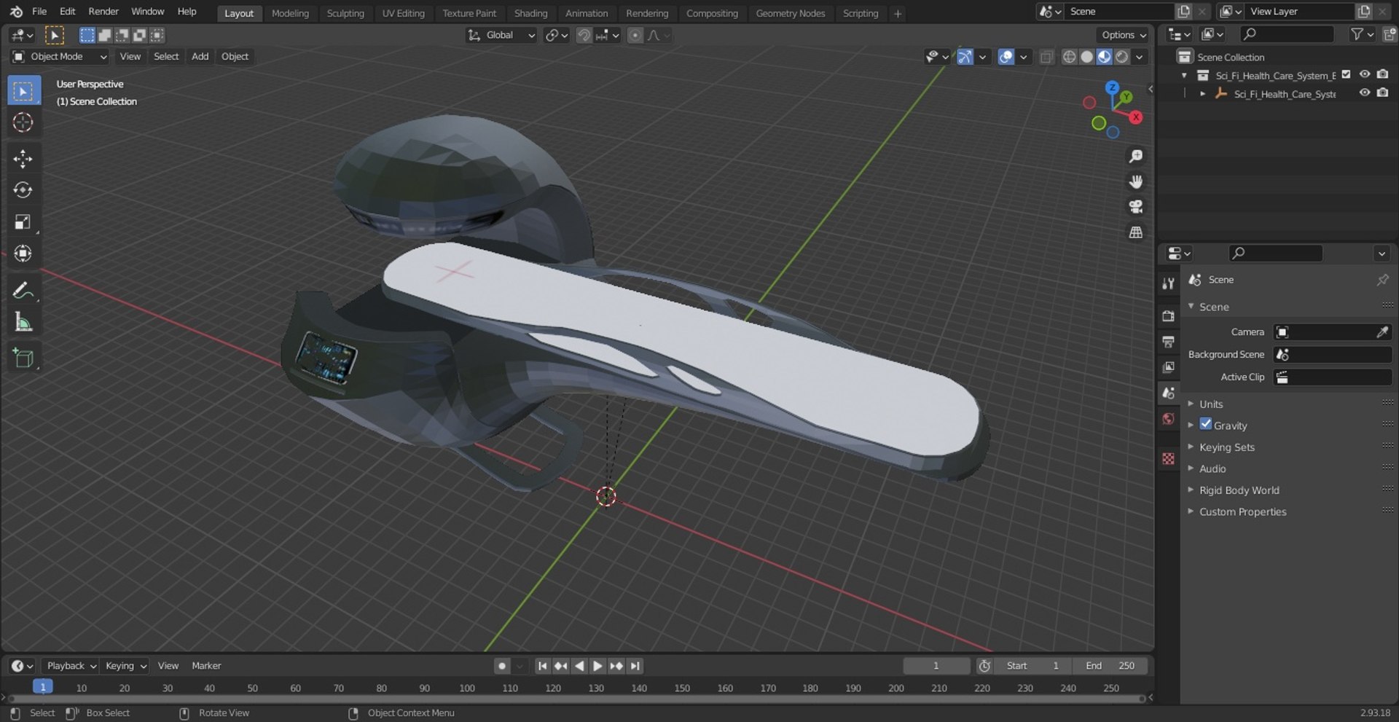Image resolution: width=1399 pixels, height=722 pixels.
Task: Open Global transform orientation dropdown
Action: pos(501,35)
